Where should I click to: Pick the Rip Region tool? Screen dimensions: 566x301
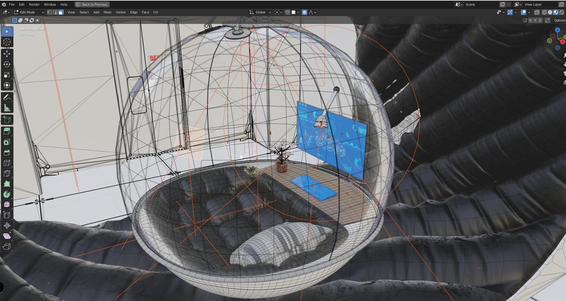pyautogui.click(x=7, y=247)
